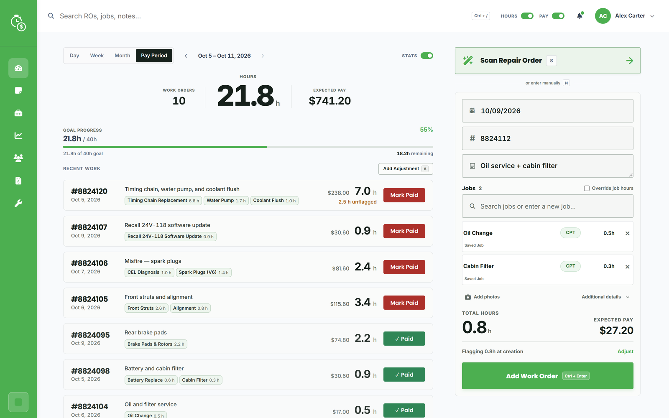
Task: Open the notes icon in sidebar
Action: 18,91
